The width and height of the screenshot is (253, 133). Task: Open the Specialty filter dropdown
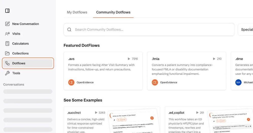pyautogui.click(x=246, y=30)
